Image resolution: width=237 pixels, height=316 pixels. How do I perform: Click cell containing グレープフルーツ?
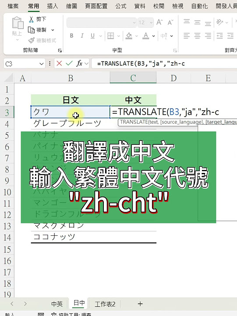pos(71,123)
